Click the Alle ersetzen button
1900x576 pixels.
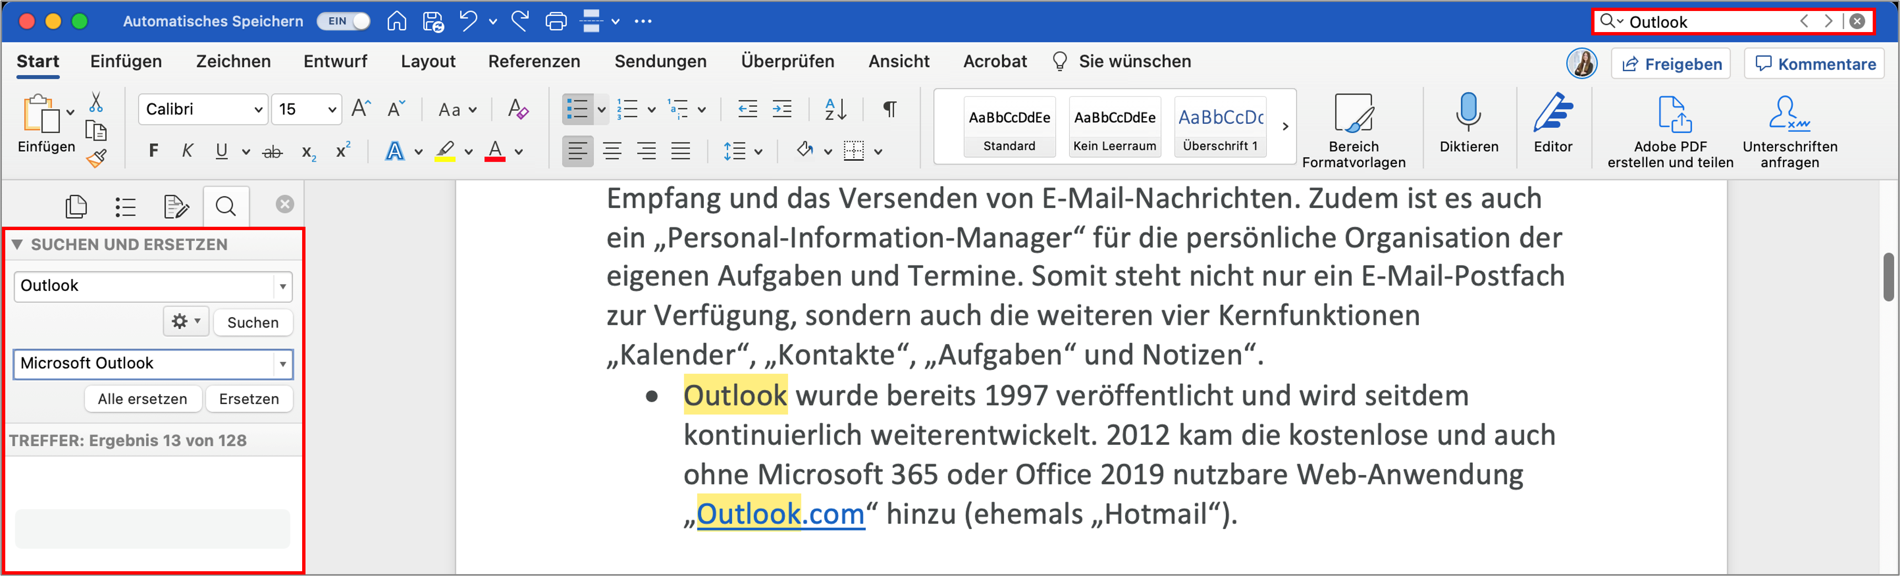click(x=142, y=399)
